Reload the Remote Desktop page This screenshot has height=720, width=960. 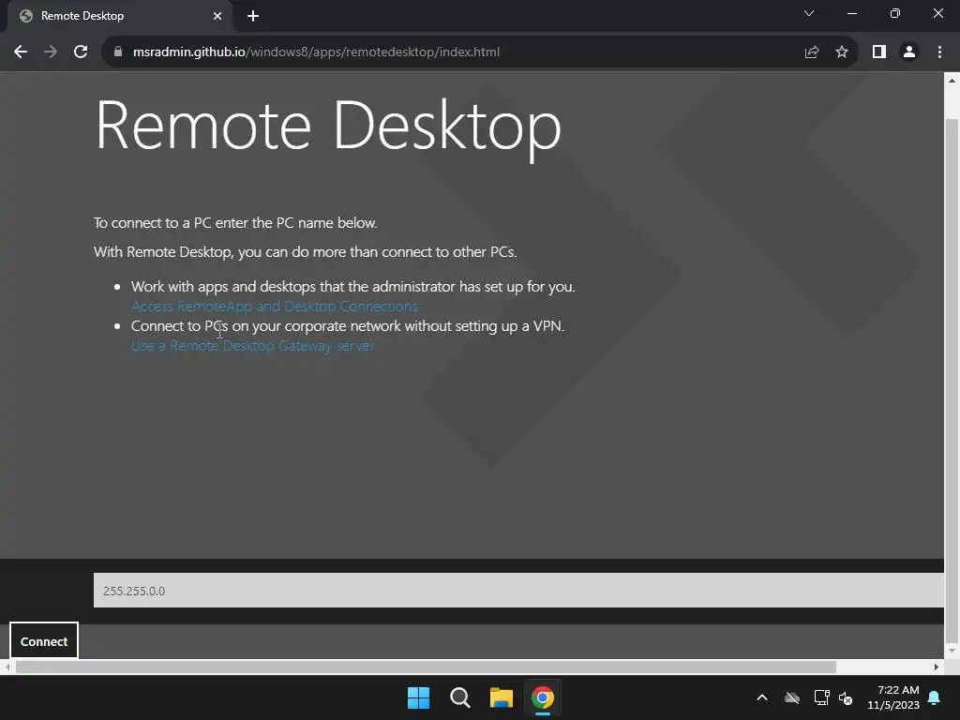(81, 52)
